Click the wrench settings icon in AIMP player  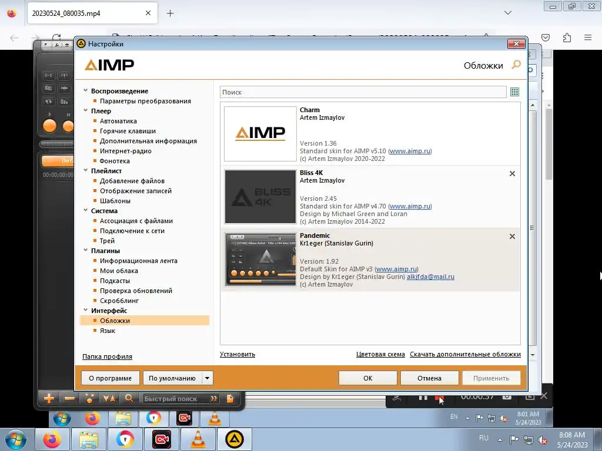56,45
